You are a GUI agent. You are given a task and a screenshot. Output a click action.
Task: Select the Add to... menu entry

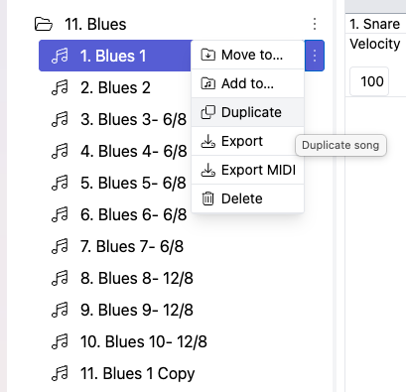(x=247, y=83)
